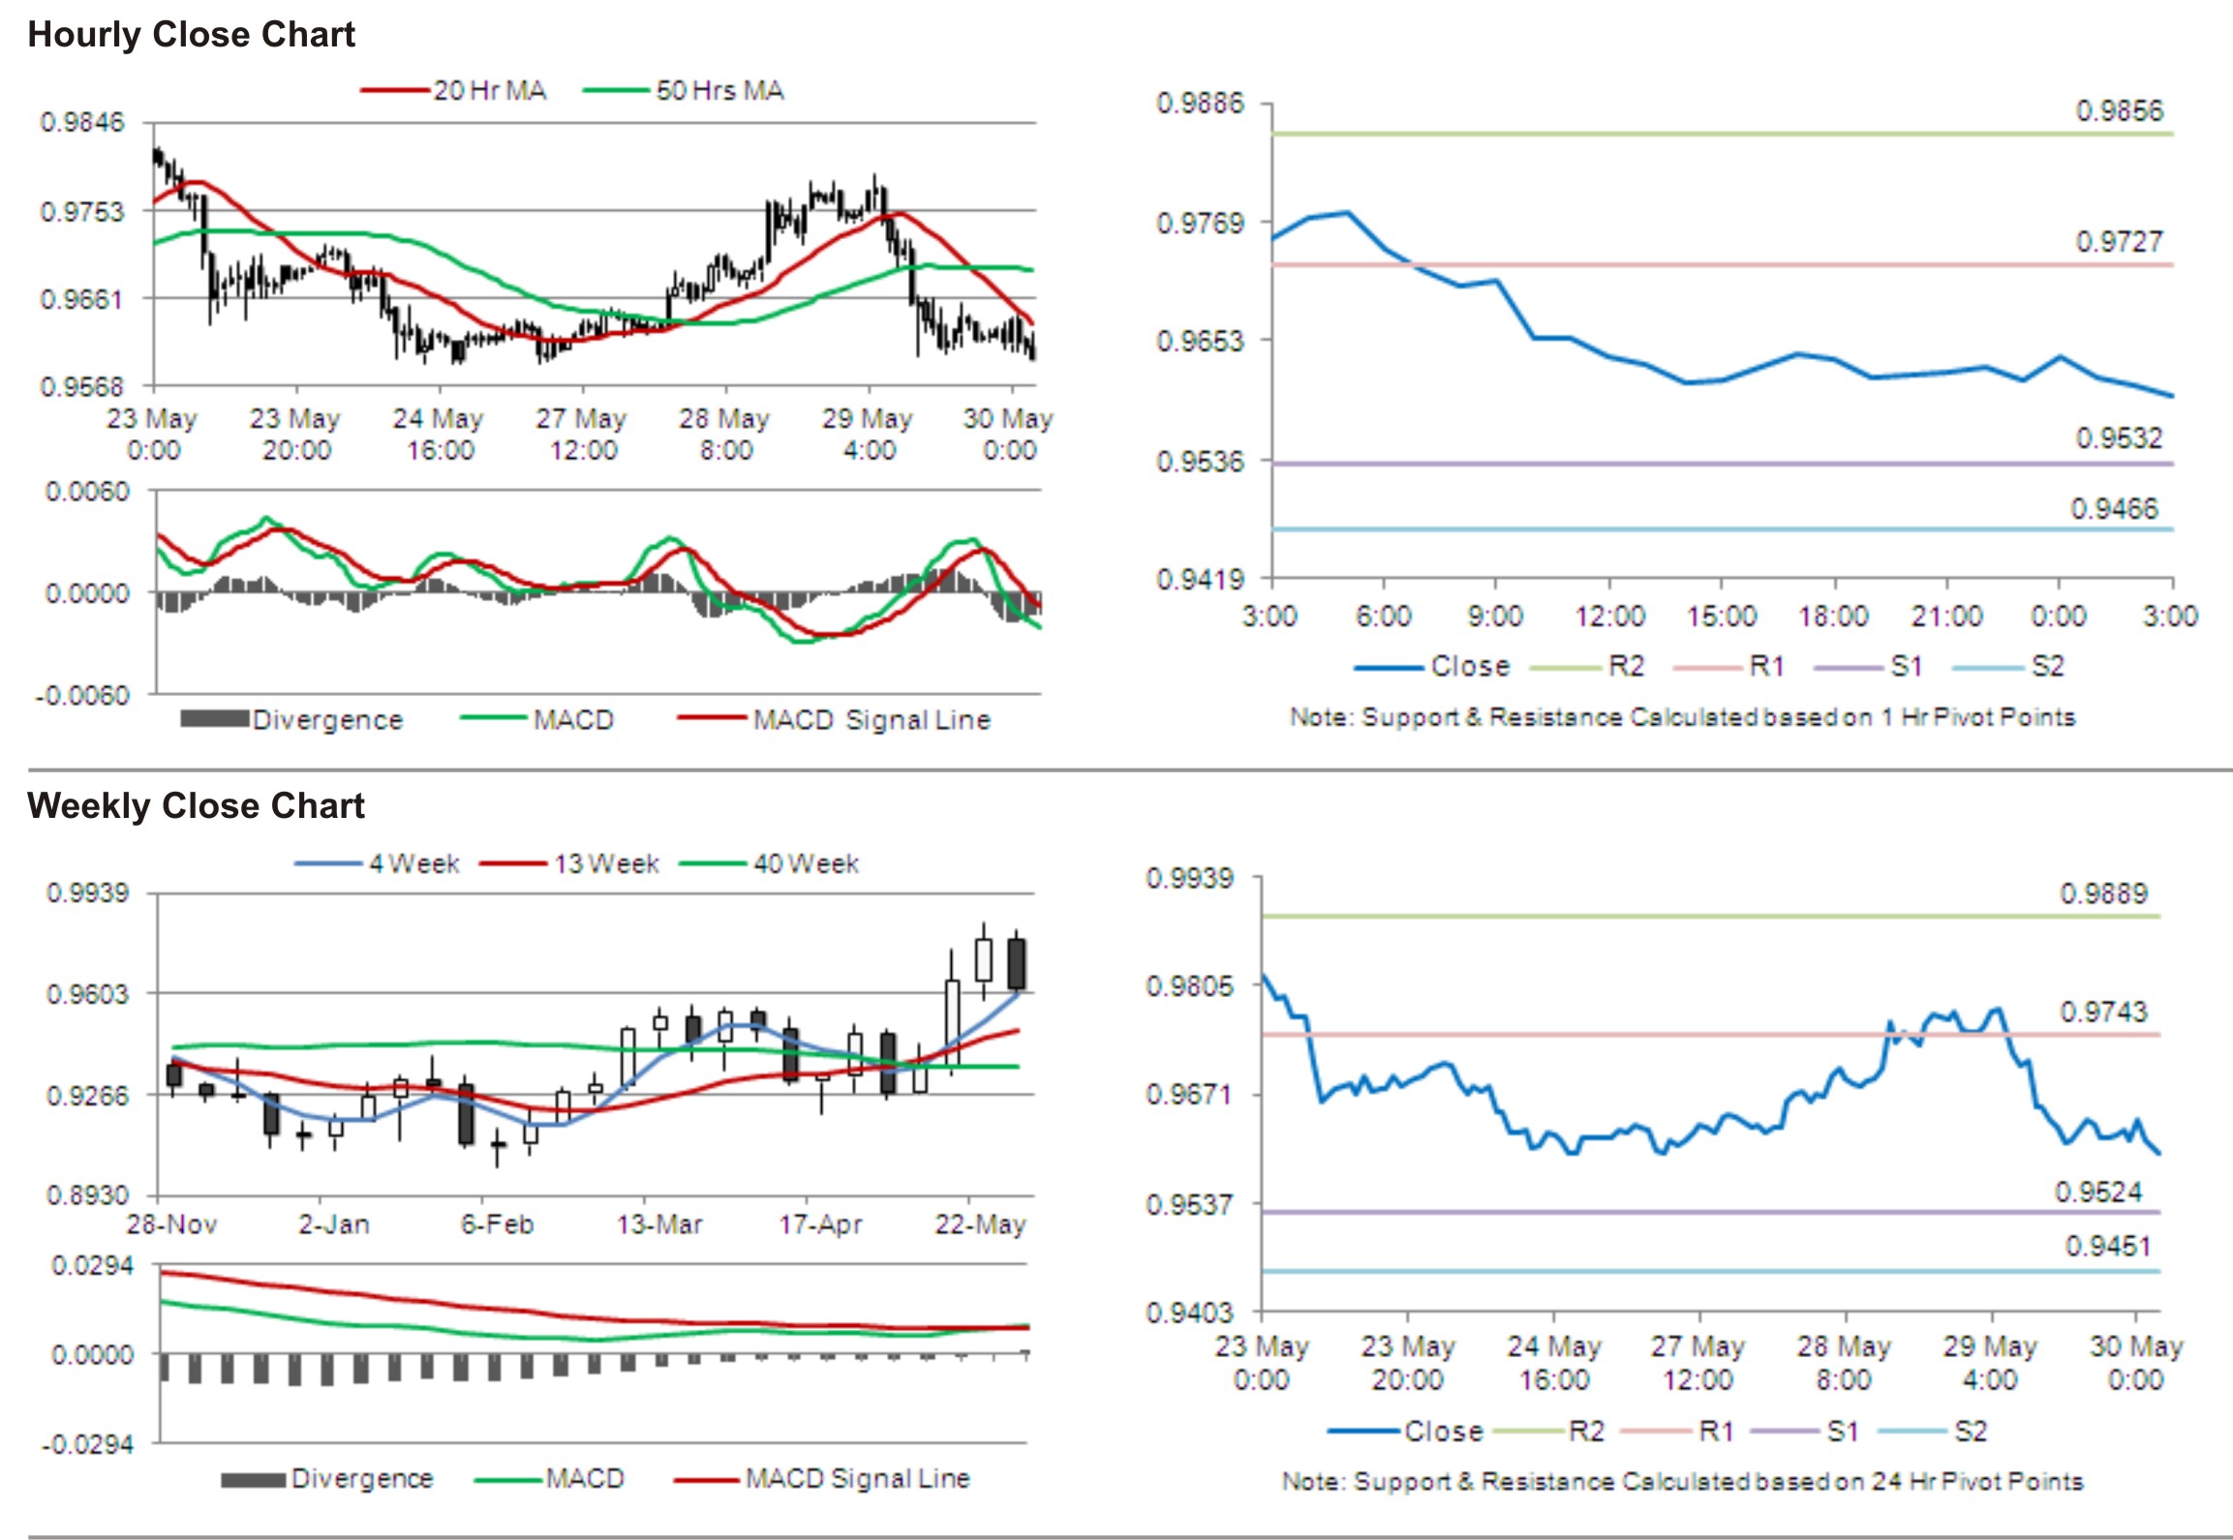Select the 0.9532 S1 level label

pos(2119,438)
